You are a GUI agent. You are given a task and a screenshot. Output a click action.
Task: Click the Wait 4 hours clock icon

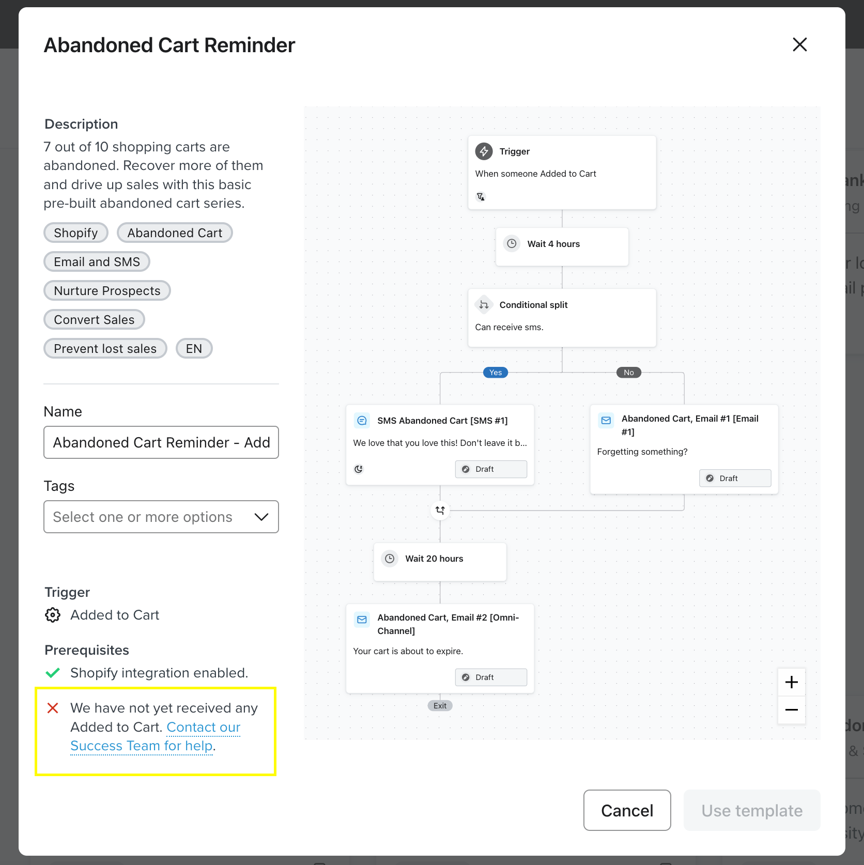tap(512, 243)
